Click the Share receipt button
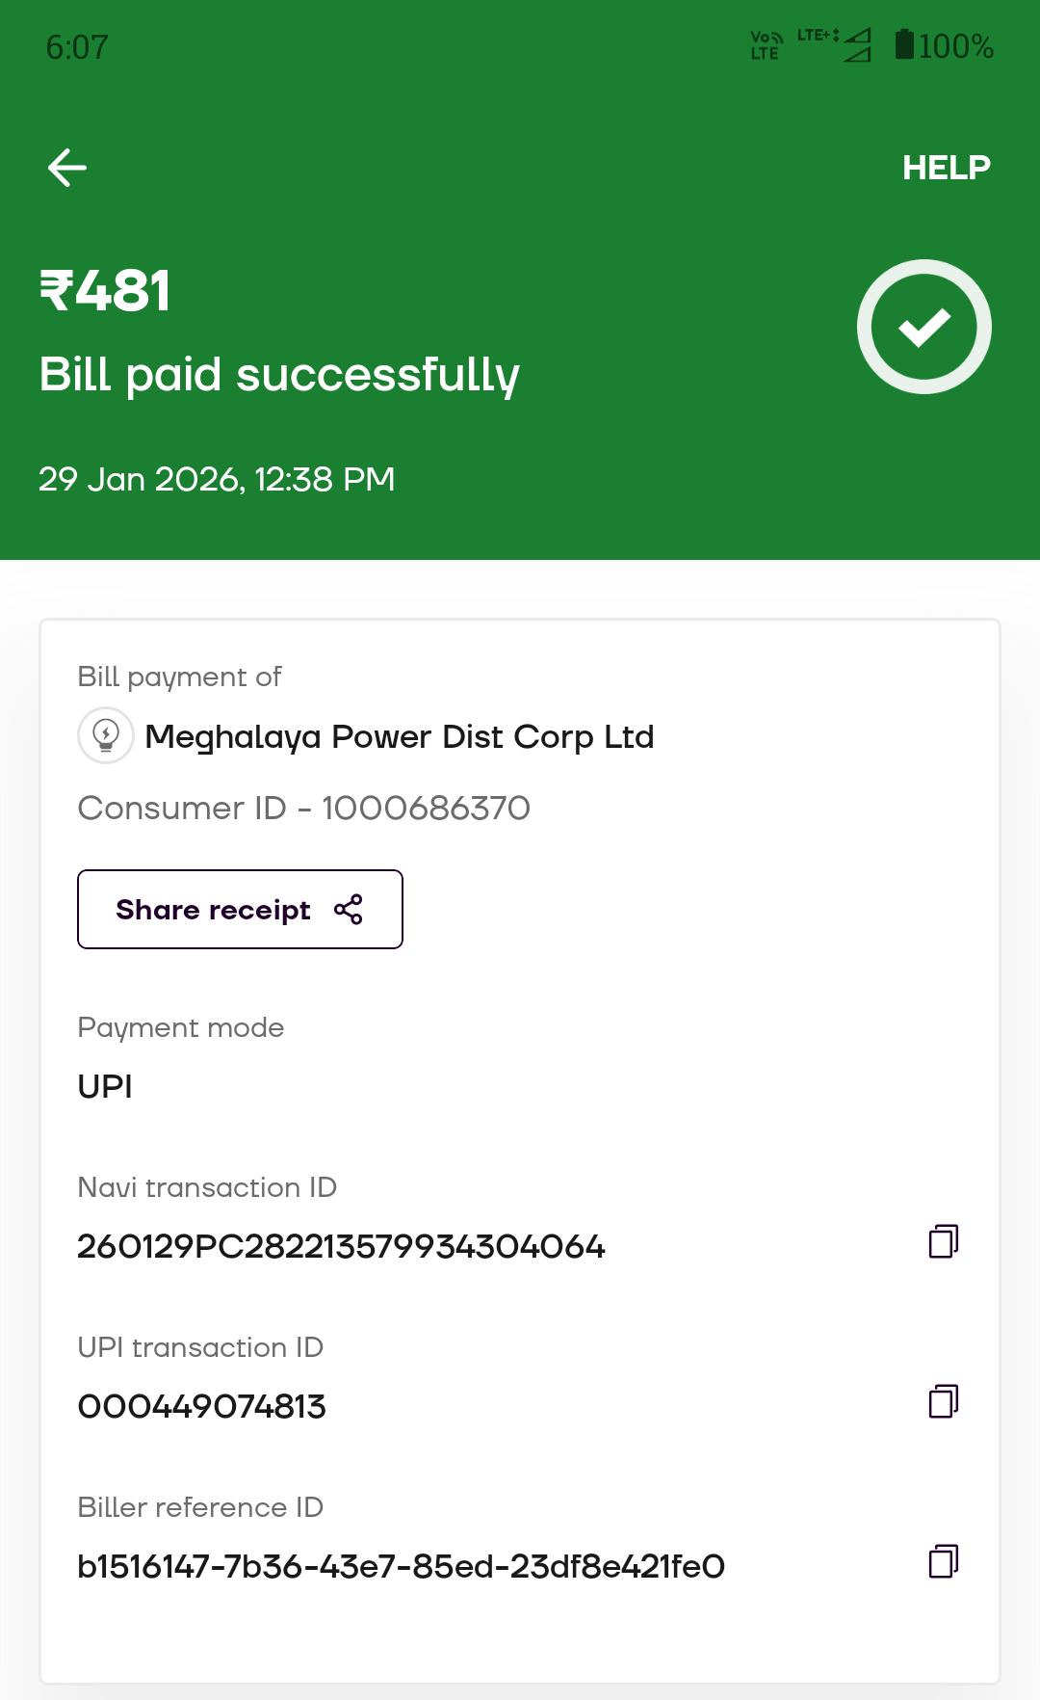 240,909
